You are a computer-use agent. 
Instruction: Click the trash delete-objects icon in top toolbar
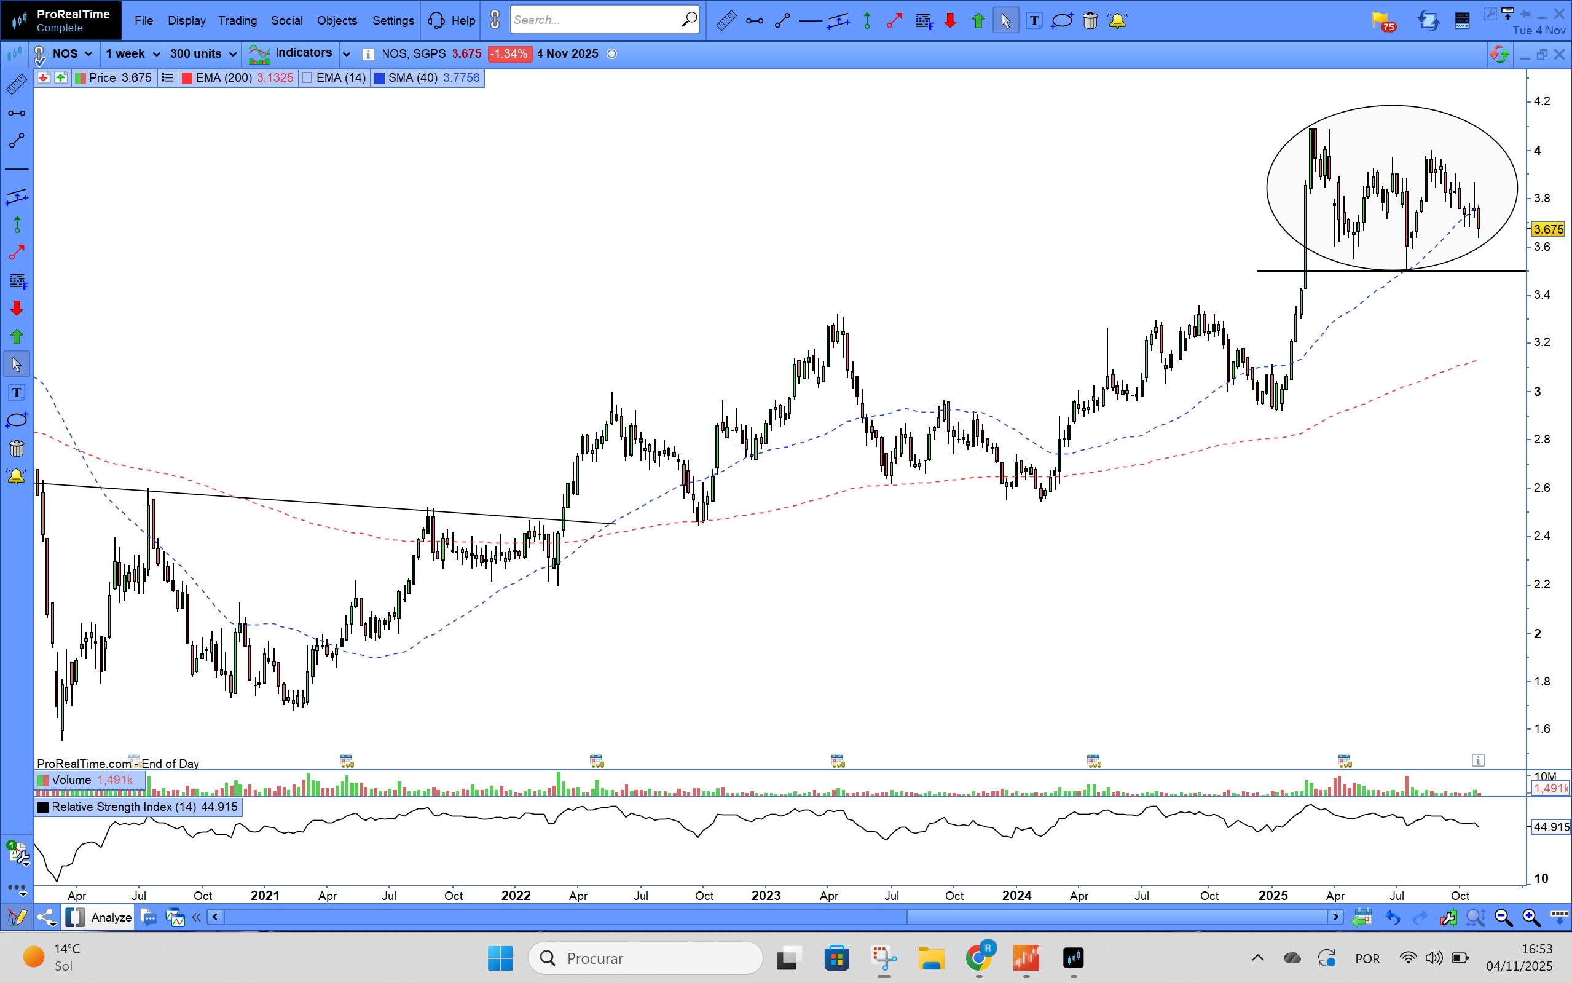point(1090,21)
